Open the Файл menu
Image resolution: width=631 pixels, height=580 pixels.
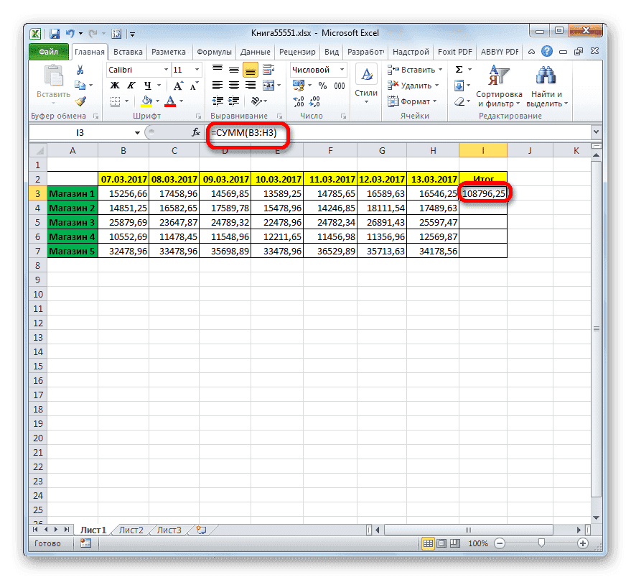(x=48, y=51)
